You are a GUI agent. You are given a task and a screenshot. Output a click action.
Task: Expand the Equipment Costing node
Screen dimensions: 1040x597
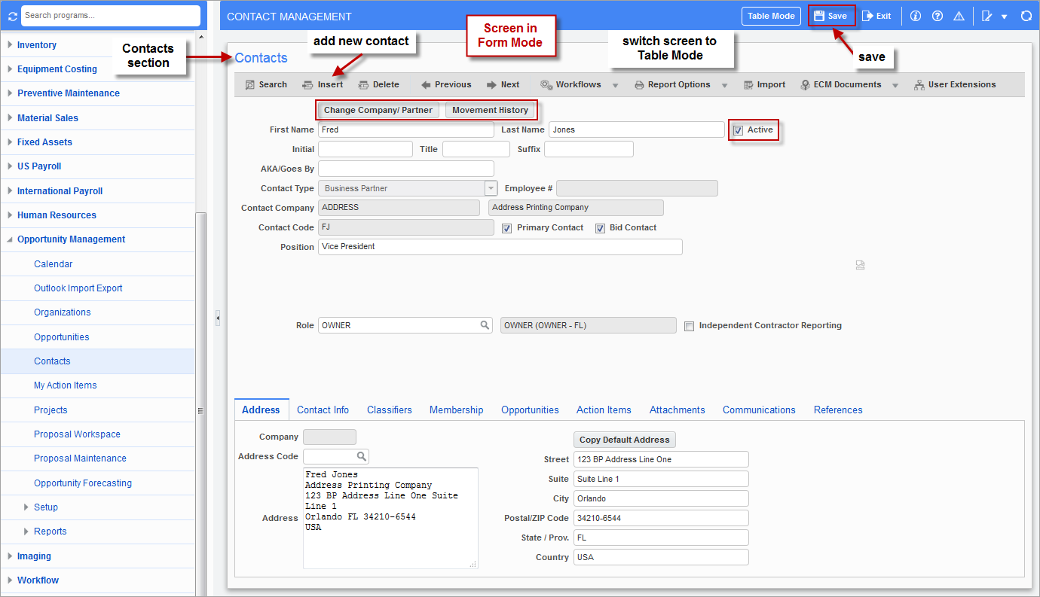pyautogui.click(x=10, y=69)
